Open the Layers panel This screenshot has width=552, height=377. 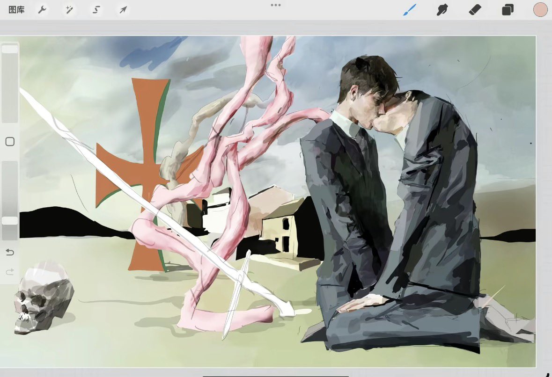click(508, 10)
